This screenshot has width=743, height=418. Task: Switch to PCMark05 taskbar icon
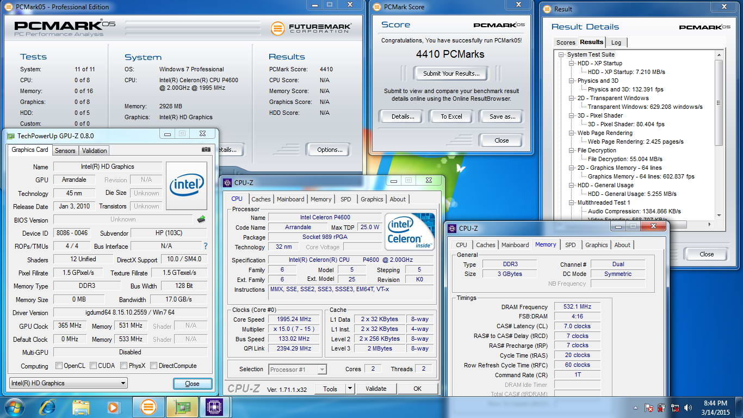tap(148, 407)
